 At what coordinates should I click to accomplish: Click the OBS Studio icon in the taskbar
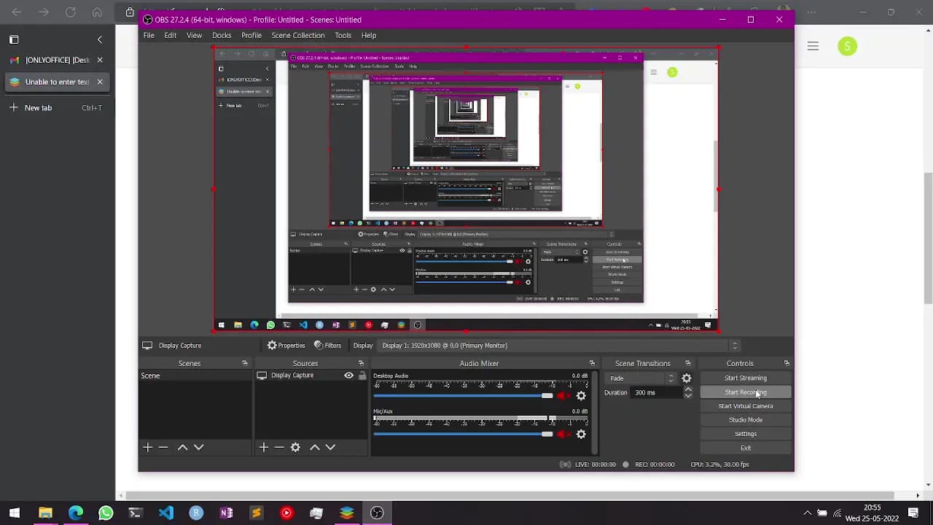(x=377, y=513)
